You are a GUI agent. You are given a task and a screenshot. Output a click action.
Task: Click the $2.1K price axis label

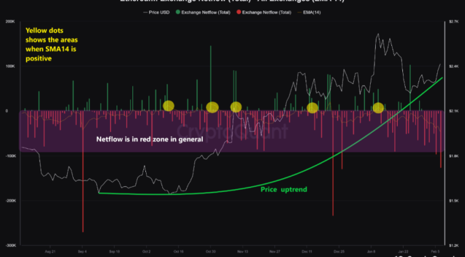click(x=454, y=111)
